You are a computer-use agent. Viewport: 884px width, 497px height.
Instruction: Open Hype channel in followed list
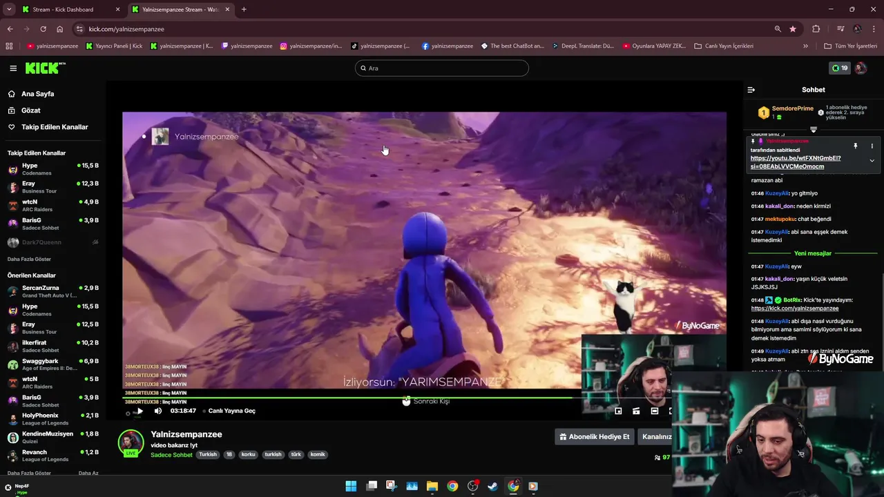(x=53, y=169)
